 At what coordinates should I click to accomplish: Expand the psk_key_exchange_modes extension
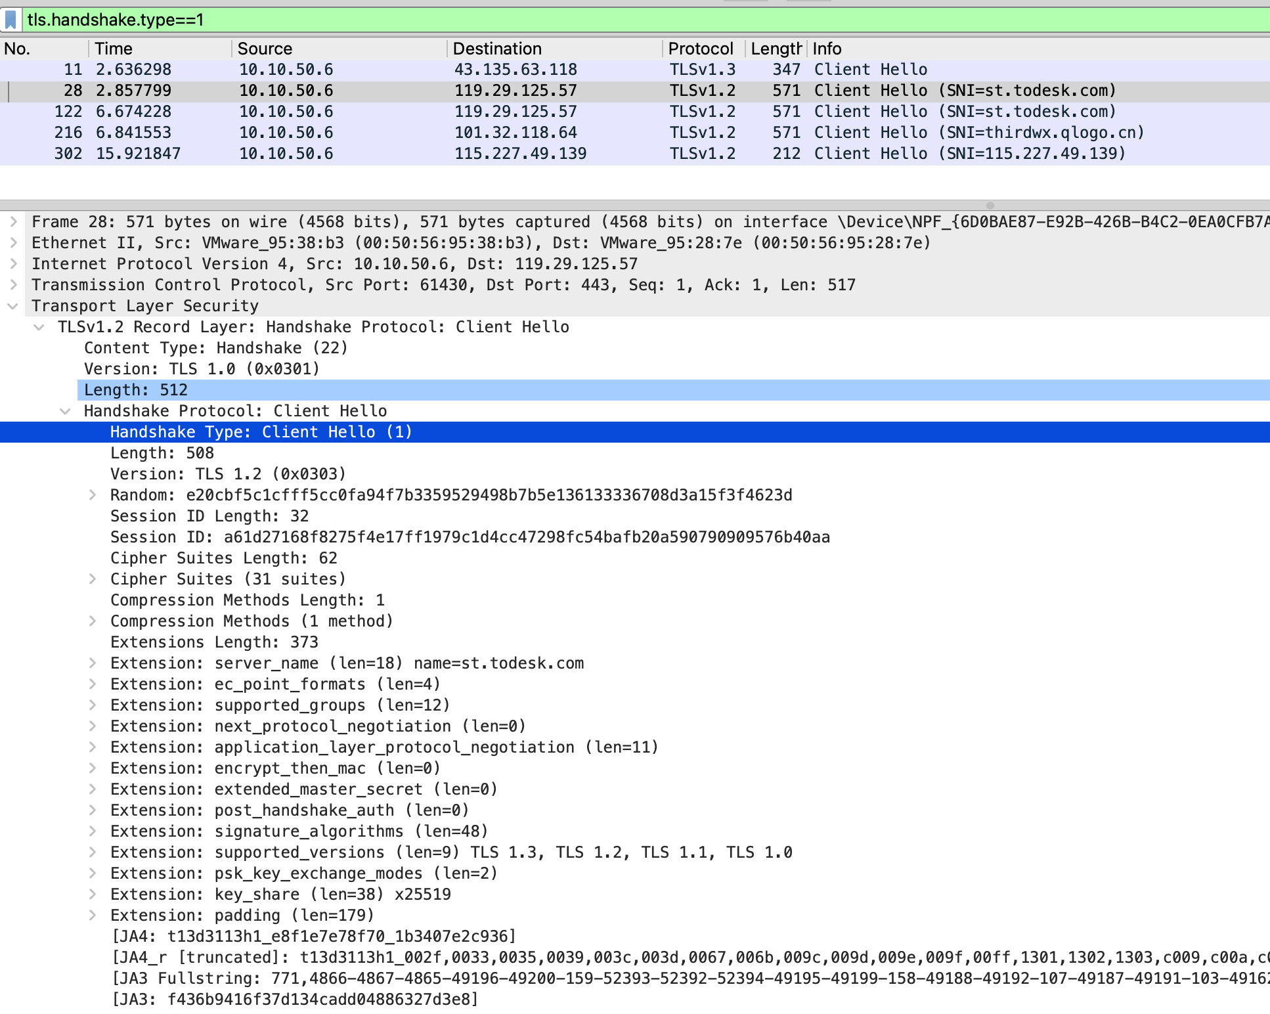[93, 873]
